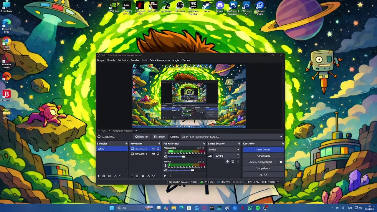The width and height of the screenshot is (377, 212).
Task: Open Mic/Aux options three-dot menu
Action: coord(166,166)
